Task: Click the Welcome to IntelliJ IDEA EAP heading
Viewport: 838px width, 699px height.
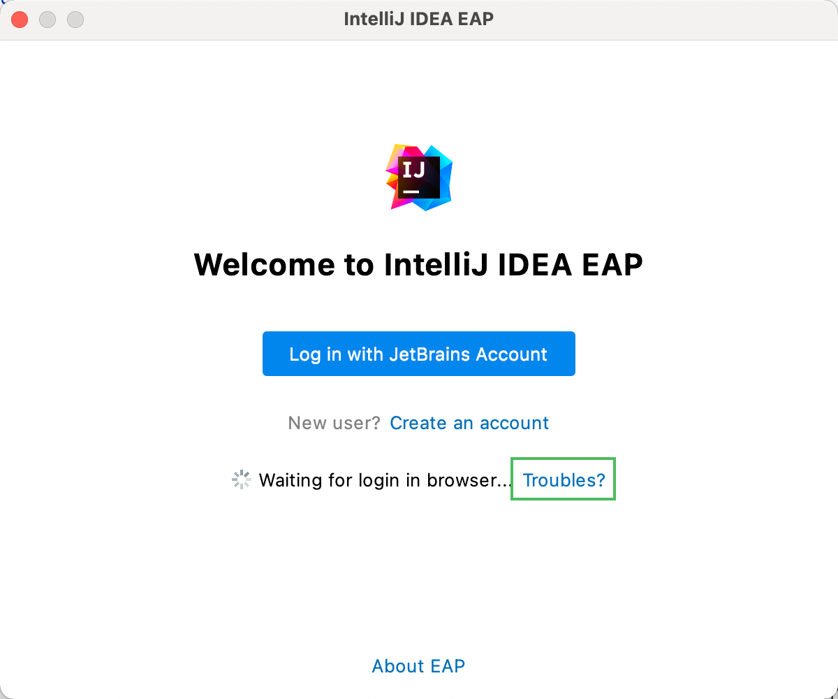Action: tap(418, 265)
